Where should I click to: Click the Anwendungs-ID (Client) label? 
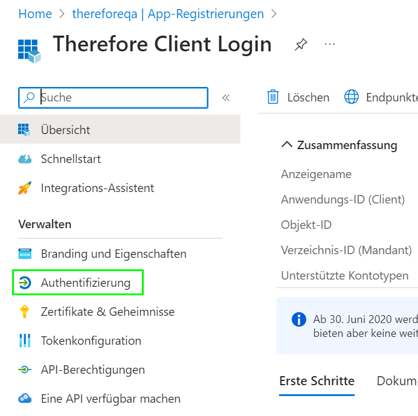(x=343, y=199)
